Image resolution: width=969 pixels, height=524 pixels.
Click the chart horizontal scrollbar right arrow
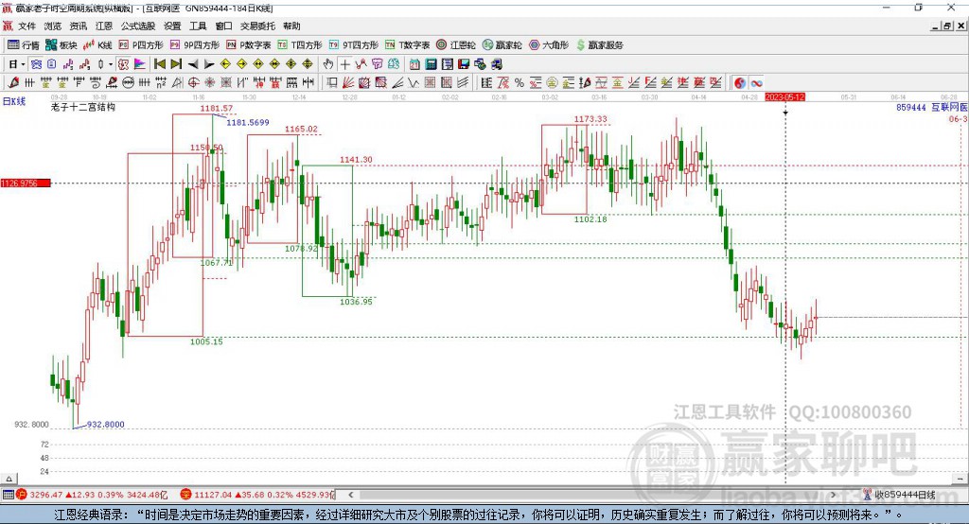click(834, 495)
